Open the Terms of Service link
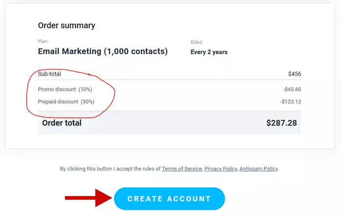342x216 pixels. coord(182,169)
